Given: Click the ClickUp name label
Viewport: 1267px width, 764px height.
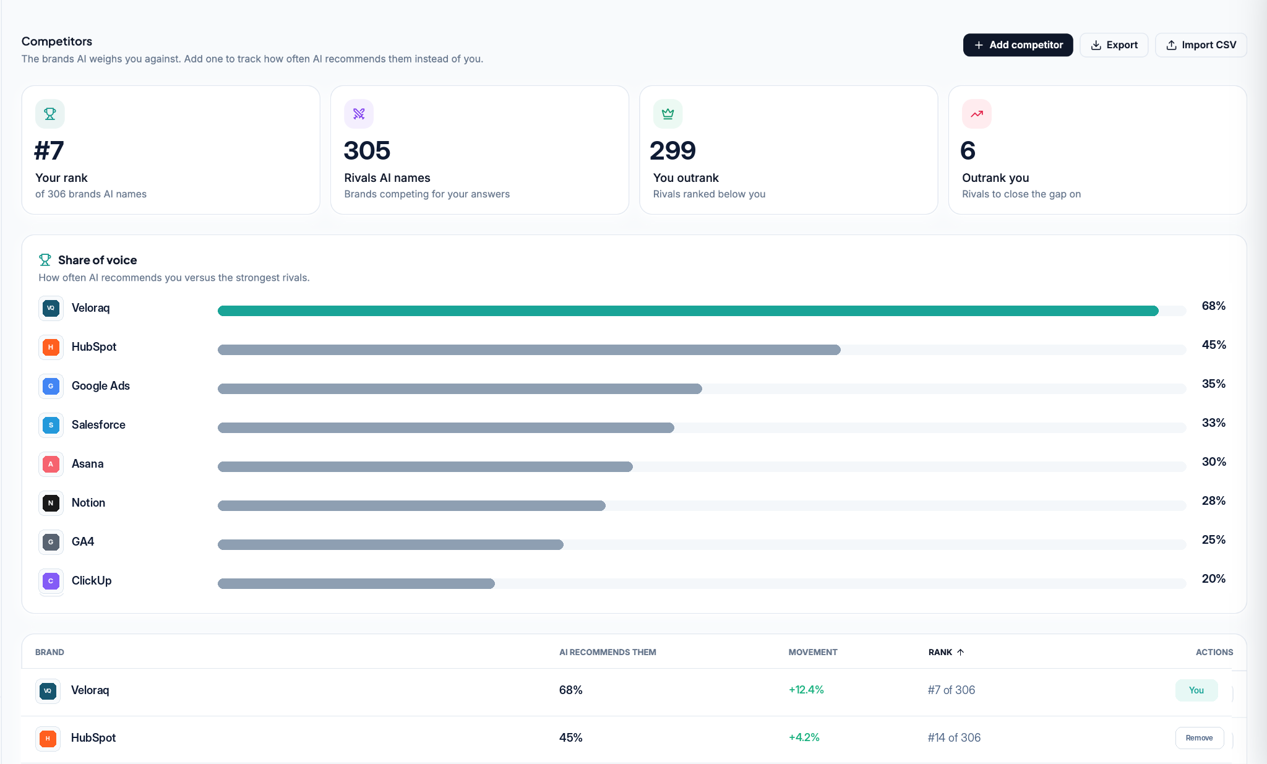Looking at the screenshot, I should pyautogui.click(x=92, y=581).
